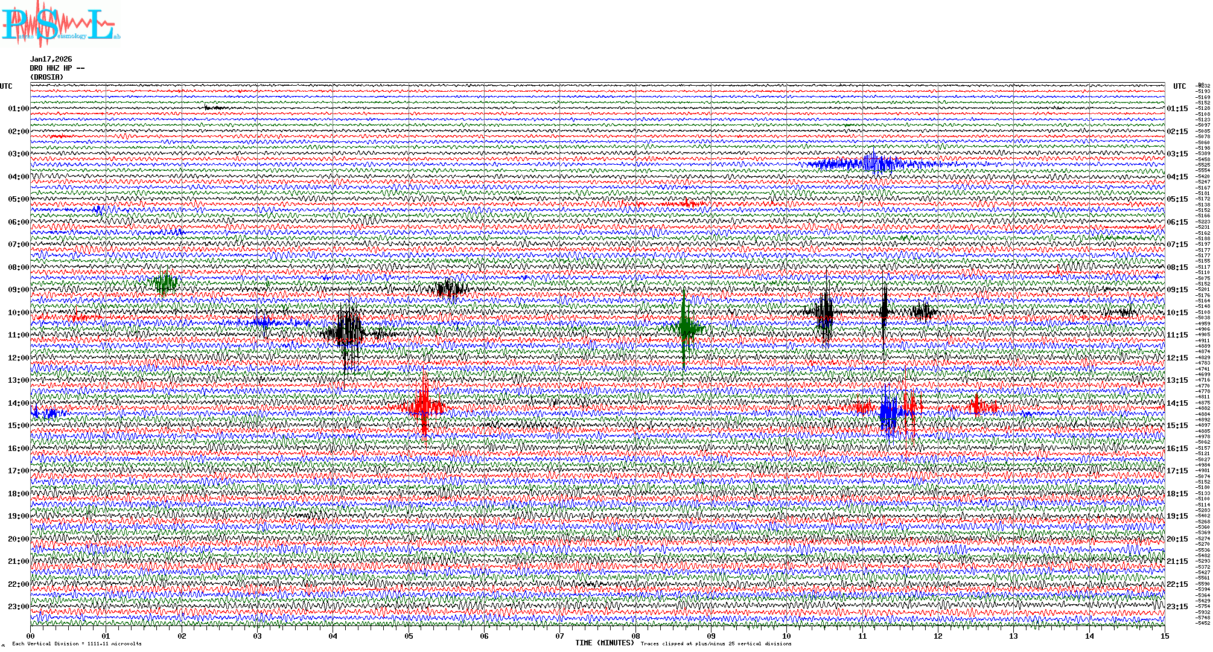Click the left UTC axis label
Image resolution: width=1213 pixels, height=652 pixels.
click(6, 86)
